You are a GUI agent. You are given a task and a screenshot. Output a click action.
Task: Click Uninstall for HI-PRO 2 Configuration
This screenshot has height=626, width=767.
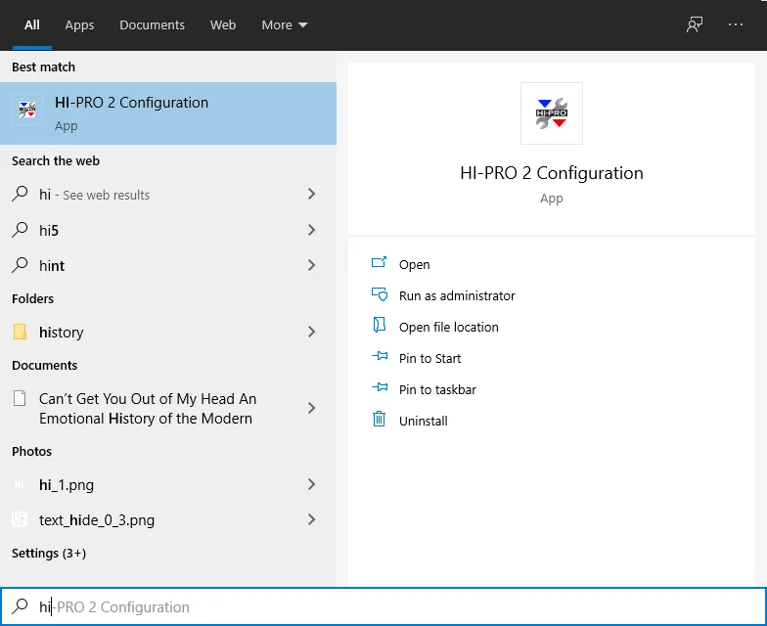click(x=423, y=421)
